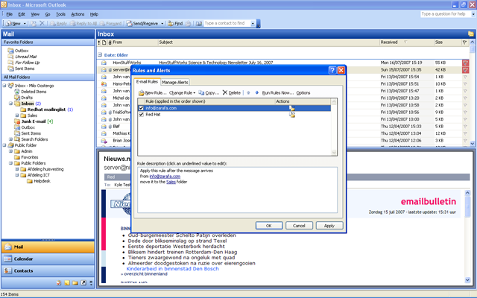This screenshot has width=477, height=298.
Task: Delete the selected rule
Action: click(232, 92)
